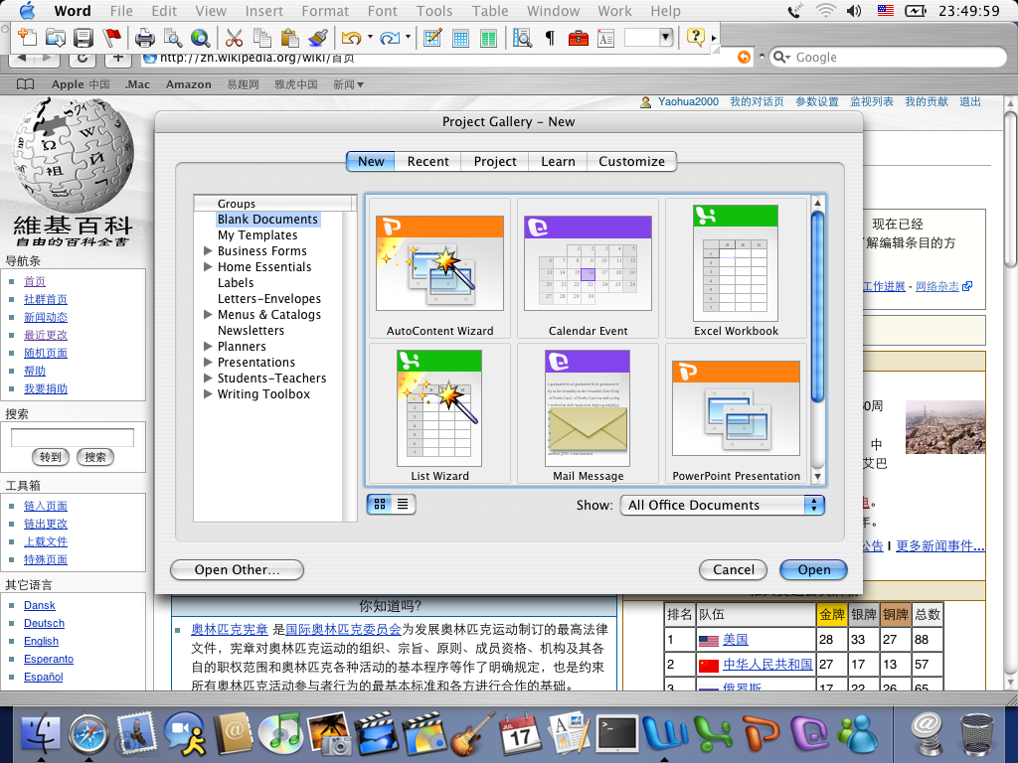Click the Print icon in Word toolbar
Screen dimensions: 1018x763
click(145, 39)
